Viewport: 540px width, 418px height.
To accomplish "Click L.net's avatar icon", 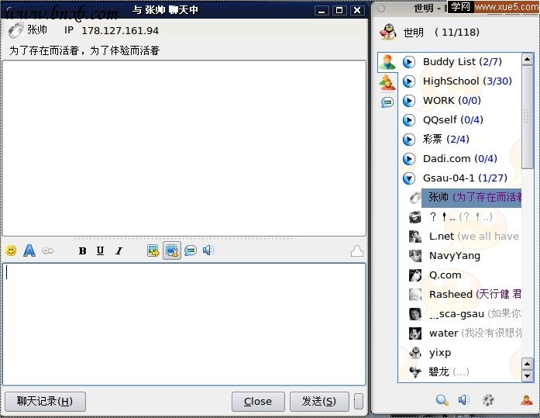I will coord(415,237).
